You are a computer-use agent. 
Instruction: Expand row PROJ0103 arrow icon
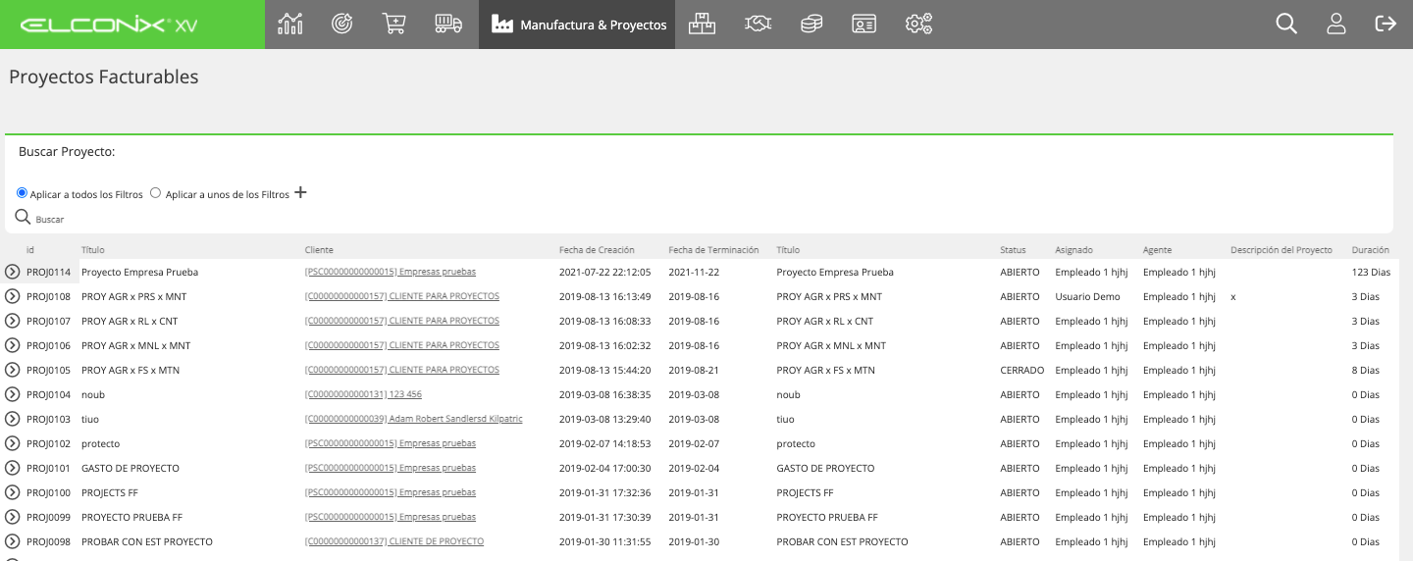tap(12, 419)
